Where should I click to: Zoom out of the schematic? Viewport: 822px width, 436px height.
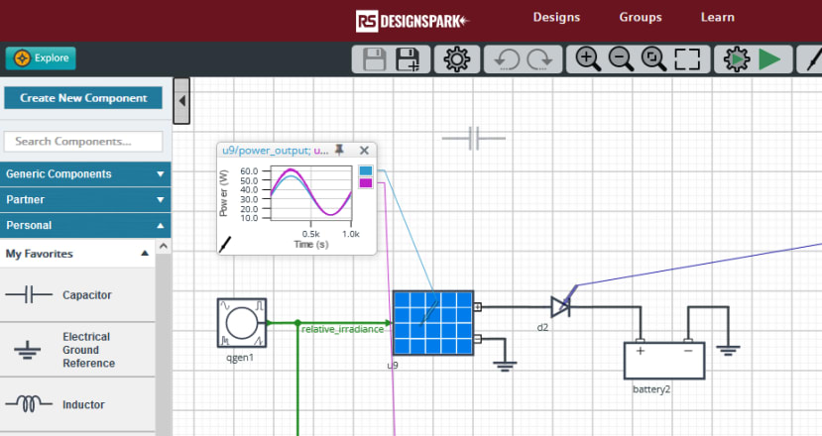(621, 59)
